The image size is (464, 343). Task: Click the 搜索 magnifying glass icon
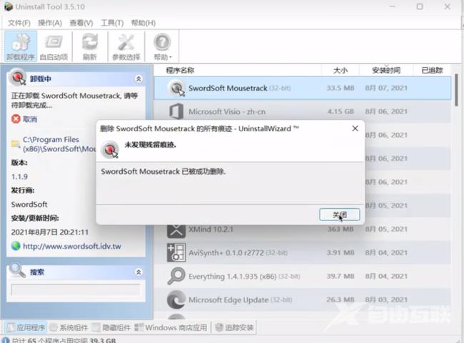click(17, 270)
